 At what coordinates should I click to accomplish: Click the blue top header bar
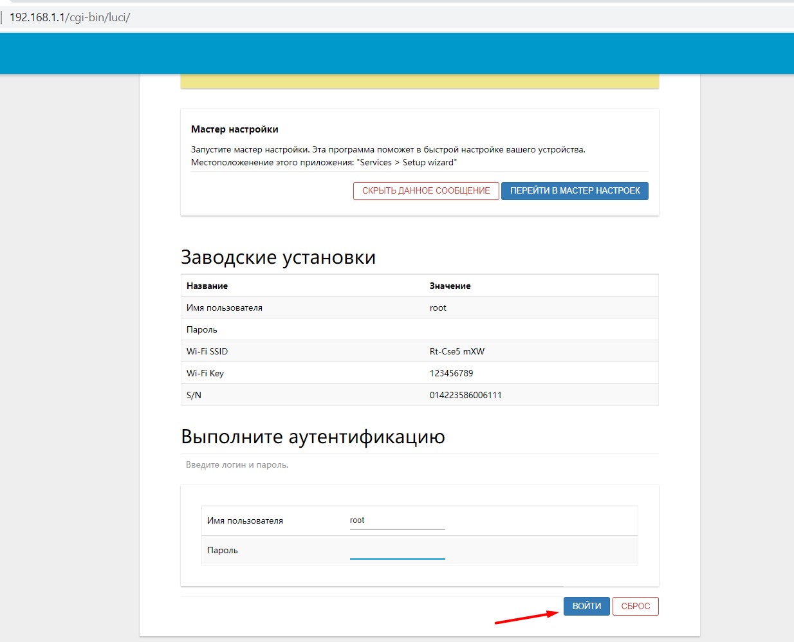pyautogui.click(x=396, y=53)
